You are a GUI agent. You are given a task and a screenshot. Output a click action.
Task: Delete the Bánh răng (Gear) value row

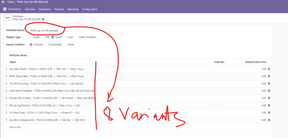pyautogui.click(x=269, y=76)
